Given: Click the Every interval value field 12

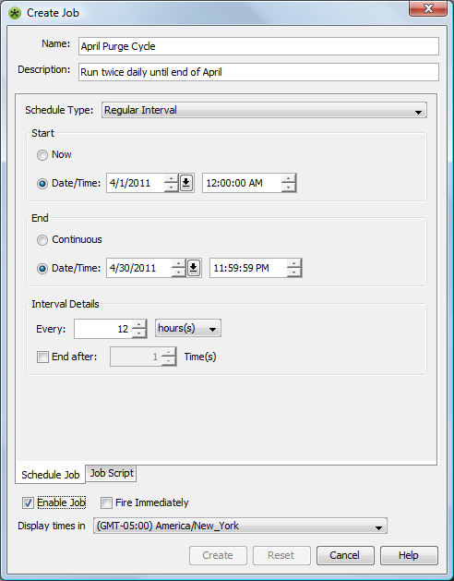Looking at the screenshot, I should coord(103,329).
